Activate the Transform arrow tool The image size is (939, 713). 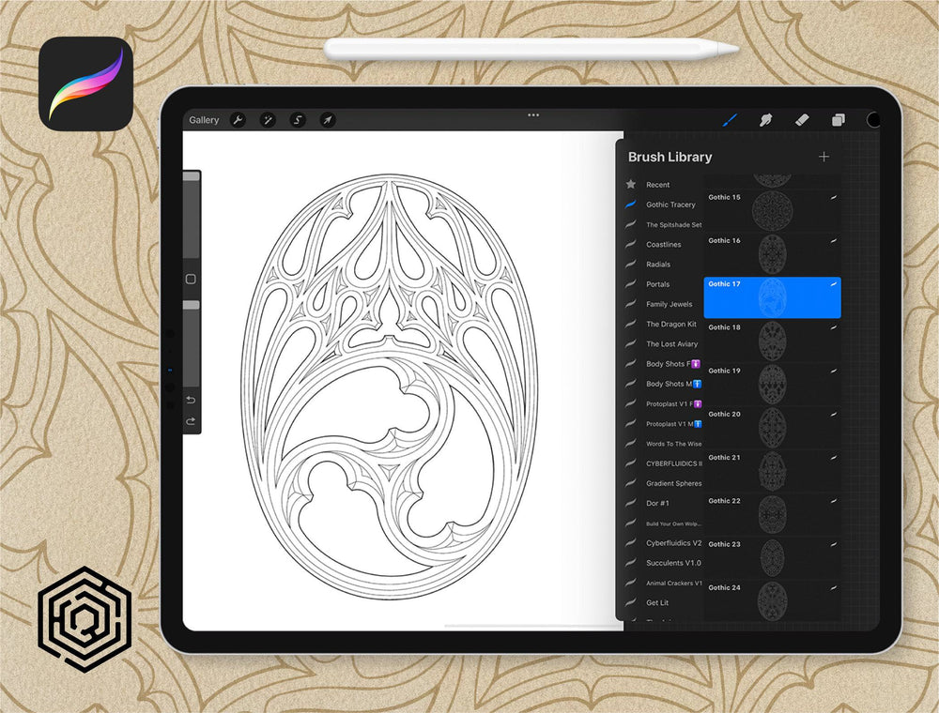tap(327, 120)
